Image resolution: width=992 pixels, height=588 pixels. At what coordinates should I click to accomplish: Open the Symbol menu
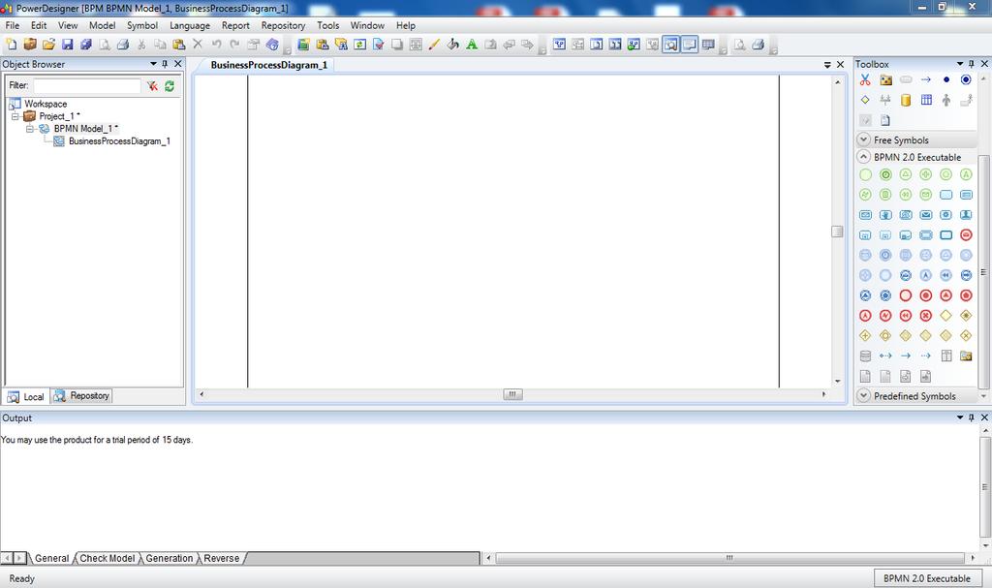141,25
